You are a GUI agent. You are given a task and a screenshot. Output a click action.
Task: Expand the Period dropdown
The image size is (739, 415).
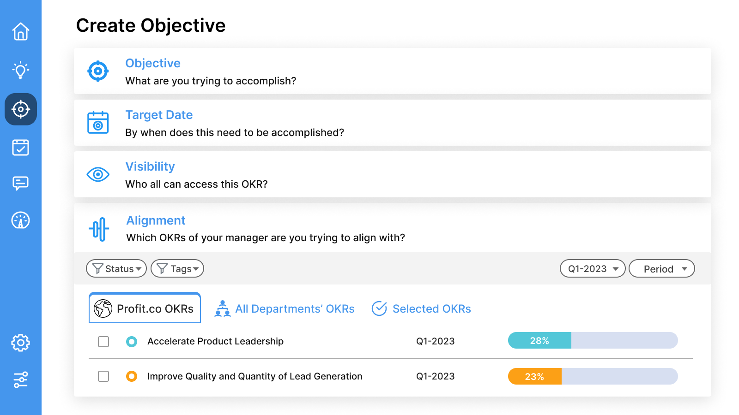pos(662,268)
